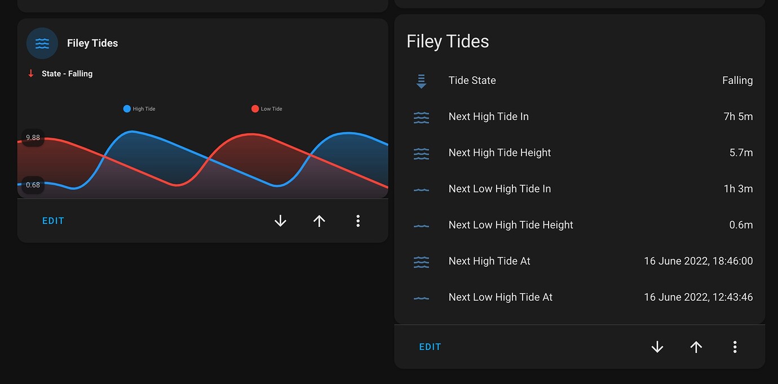Click the move-down arrow on the chart card

click(x=280, y=221)
